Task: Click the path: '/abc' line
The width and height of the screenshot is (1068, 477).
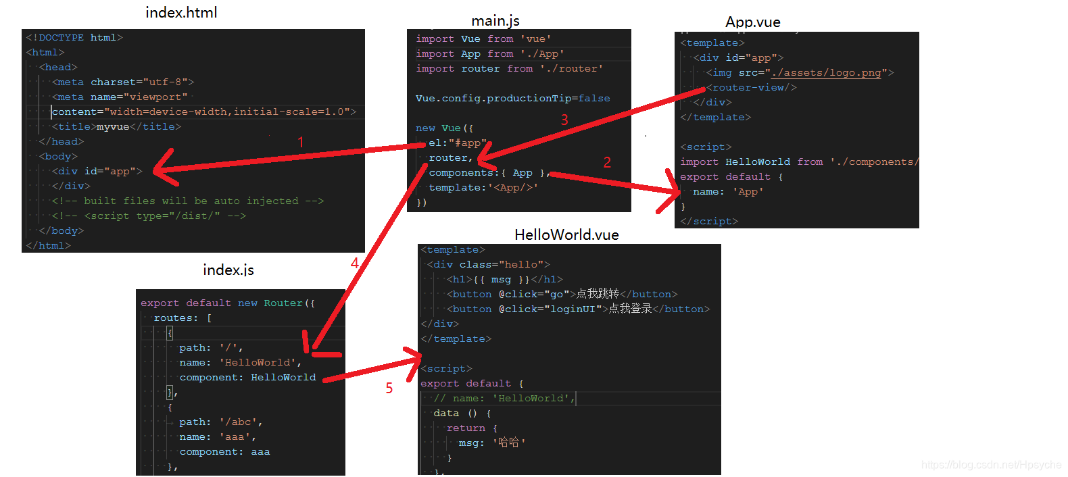Action: [x=221, y=422]
